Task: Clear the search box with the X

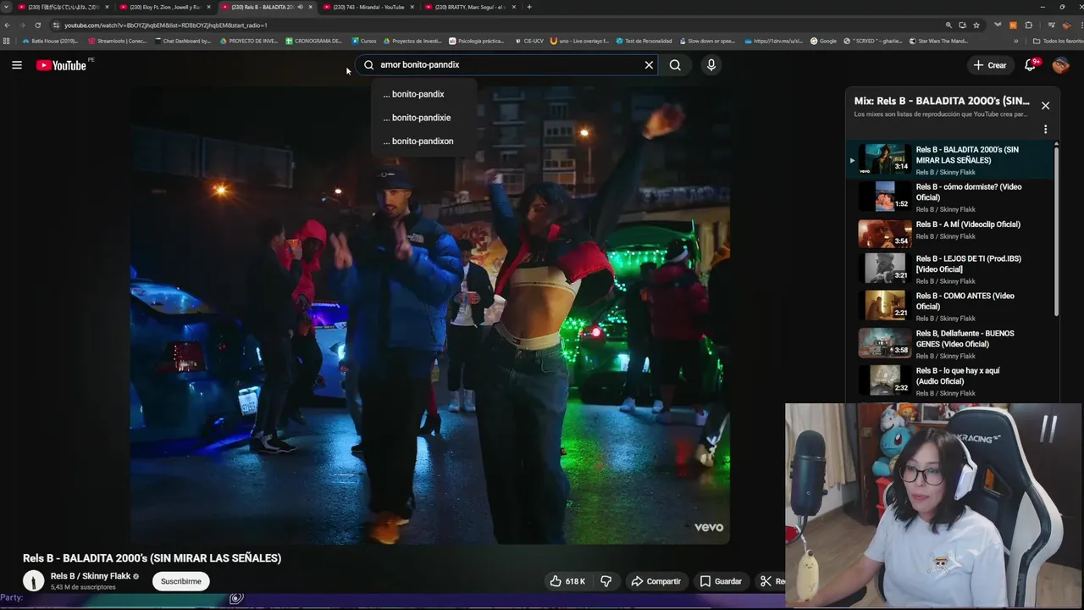Action: (649, 64)
